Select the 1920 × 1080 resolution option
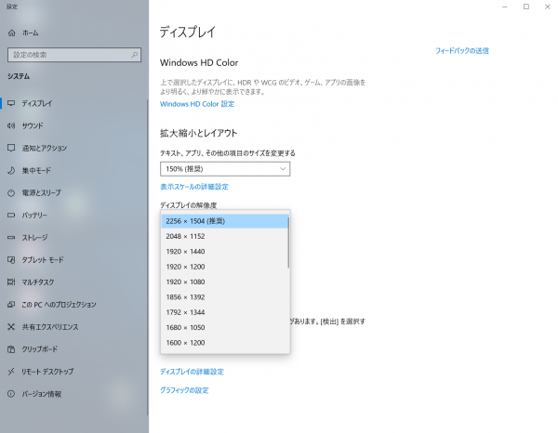 pos(223,282)
